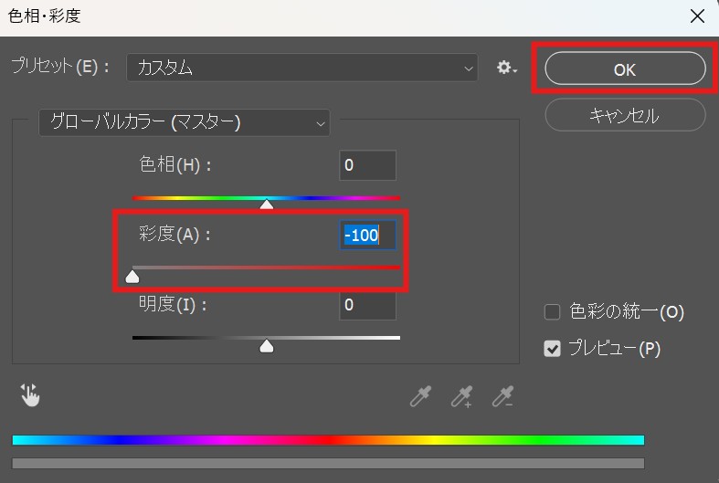Click the 彩度 saturation slider handle
Viewport: 719px width, 483px height.
[x=132, y=276]
